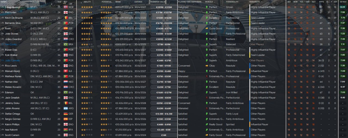
Task: Click the player info icon beside Ederson
Action: coord(2,93)
